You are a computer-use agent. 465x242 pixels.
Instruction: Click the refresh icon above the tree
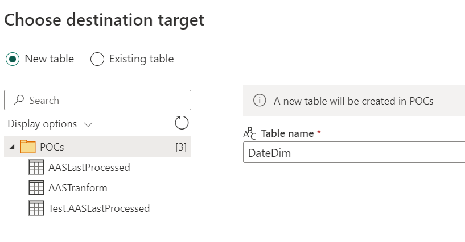click(x=182, y=123)
